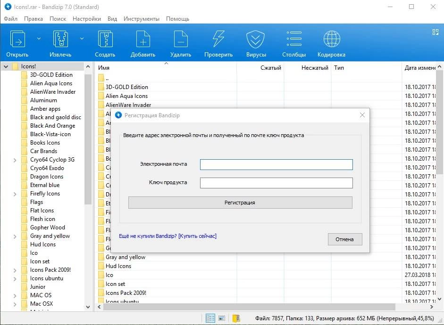Click the Электронная почта input field
This screenshot has height=325, width=444.
[x=276, y=164]
